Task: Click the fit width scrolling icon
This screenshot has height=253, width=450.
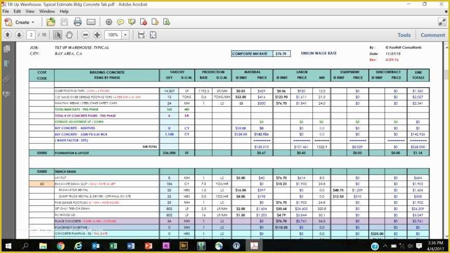Action: click(141, 35)
